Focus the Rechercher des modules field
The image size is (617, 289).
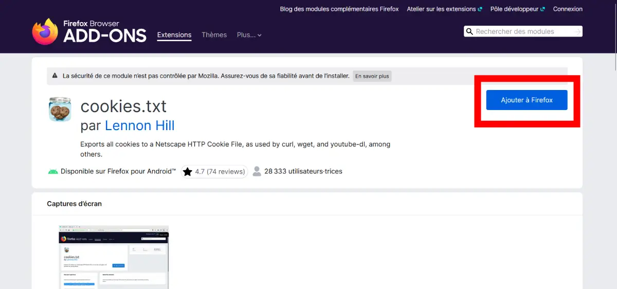(522, 31)
